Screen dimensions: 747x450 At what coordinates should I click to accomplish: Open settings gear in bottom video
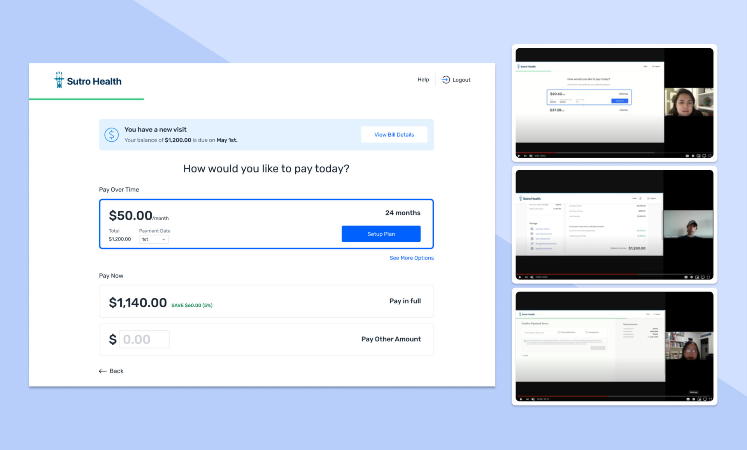[694, 399]
